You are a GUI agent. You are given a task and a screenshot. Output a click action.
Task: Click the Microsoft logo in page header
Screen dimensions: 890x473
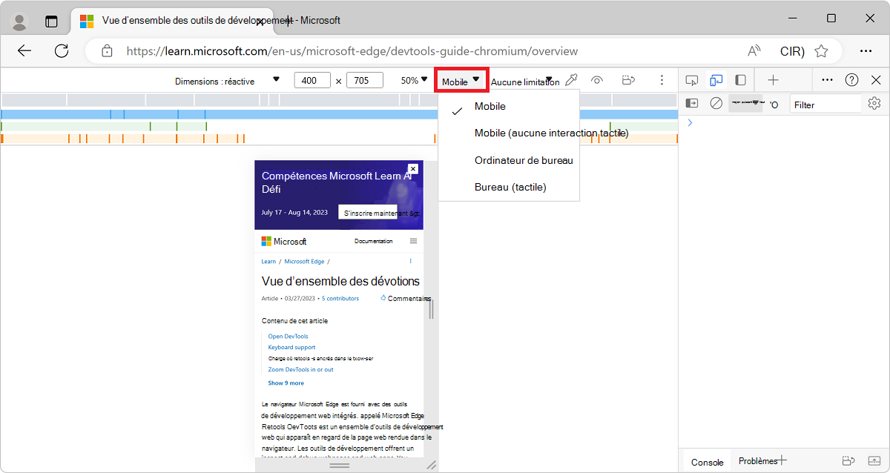pyautogui.click(x=284, y=241)
